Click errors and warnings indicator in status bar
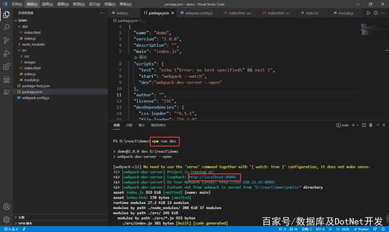This screenshot has width=389, height=232. click(11, 230)
